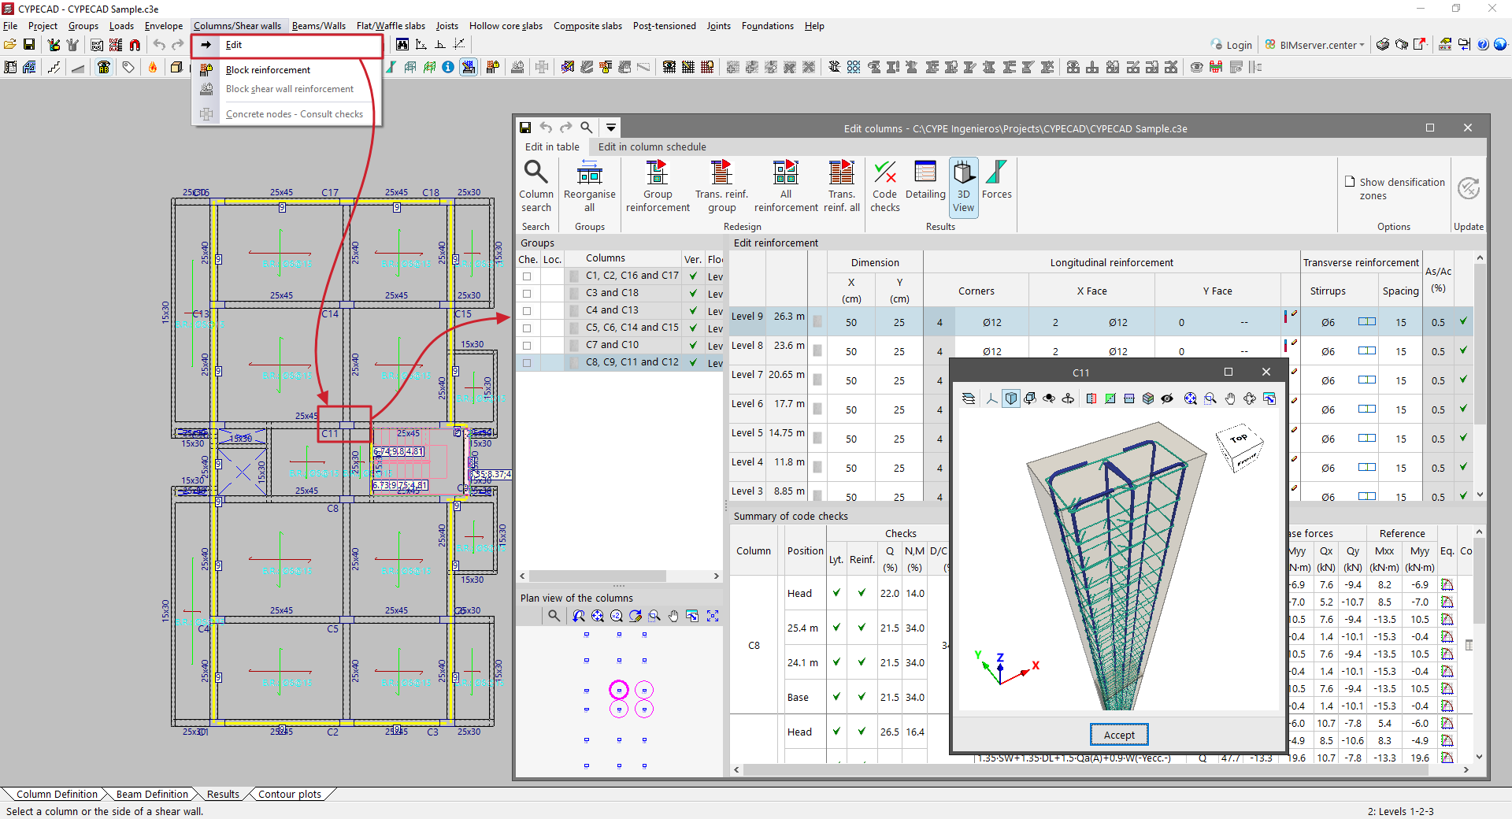The width and height of the screenshot is (1512, 819).
Task: Select the pan hand tool in C11 viewer
Action: pos(1230,398)
